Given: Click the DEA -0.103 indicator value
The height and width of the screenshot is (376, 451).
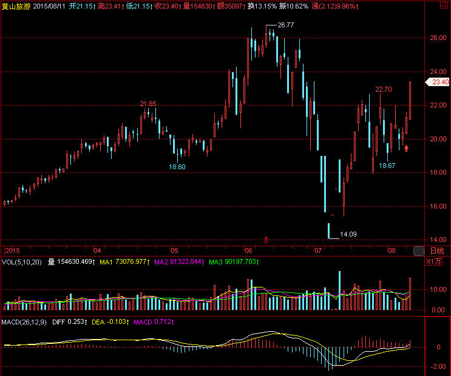Looking at the screenshot, I should (110, 321).
